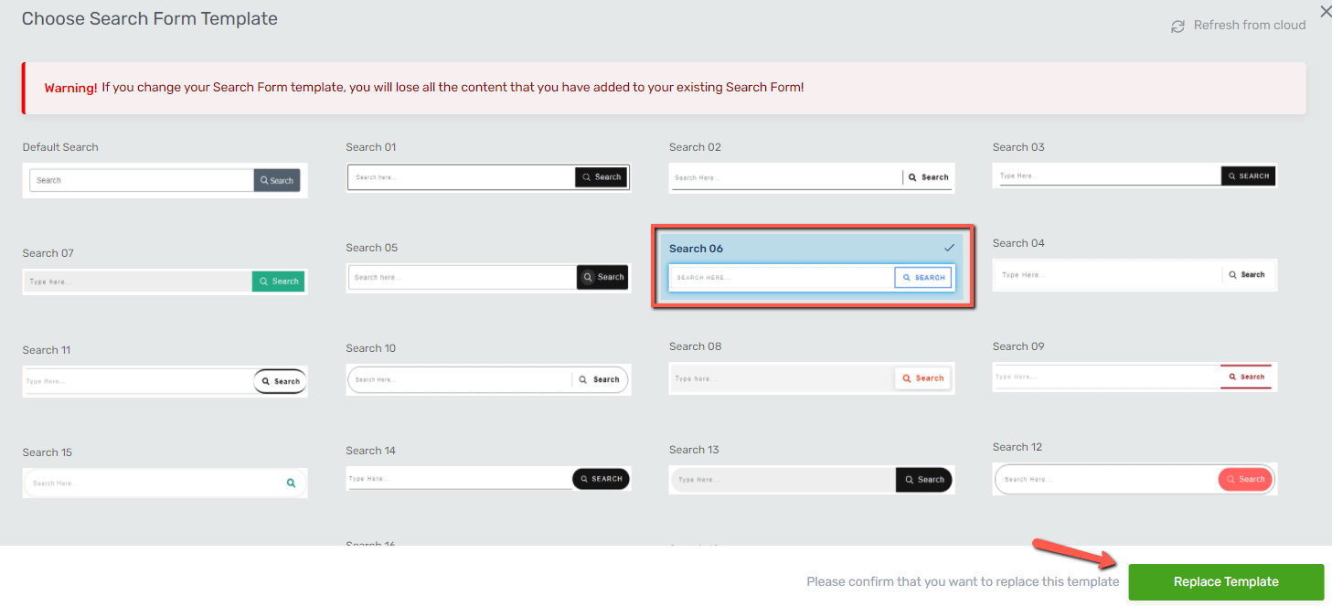
Task: Choose the Search 10 rounded template
Action: pos(488,379)
